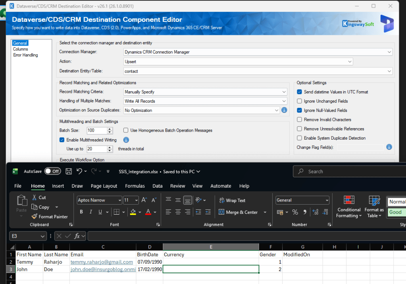Switch to the Insert ribbon tab
The height and width of the screenshot is (284, 406).
pos(58,186)
